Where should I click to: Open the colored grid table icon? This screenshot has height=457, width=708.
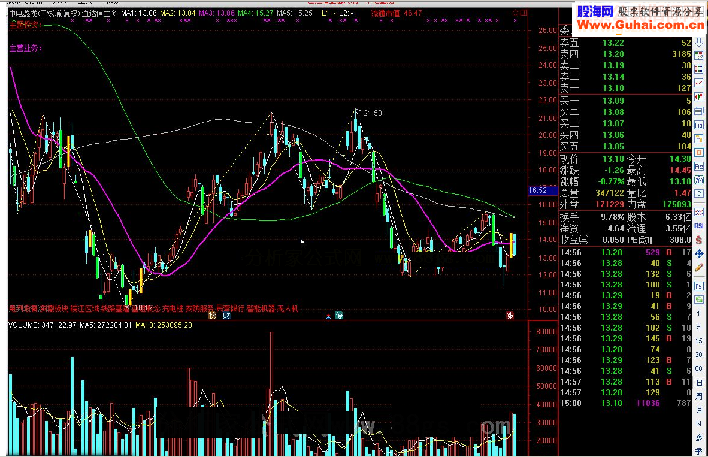tap(699, 69)
